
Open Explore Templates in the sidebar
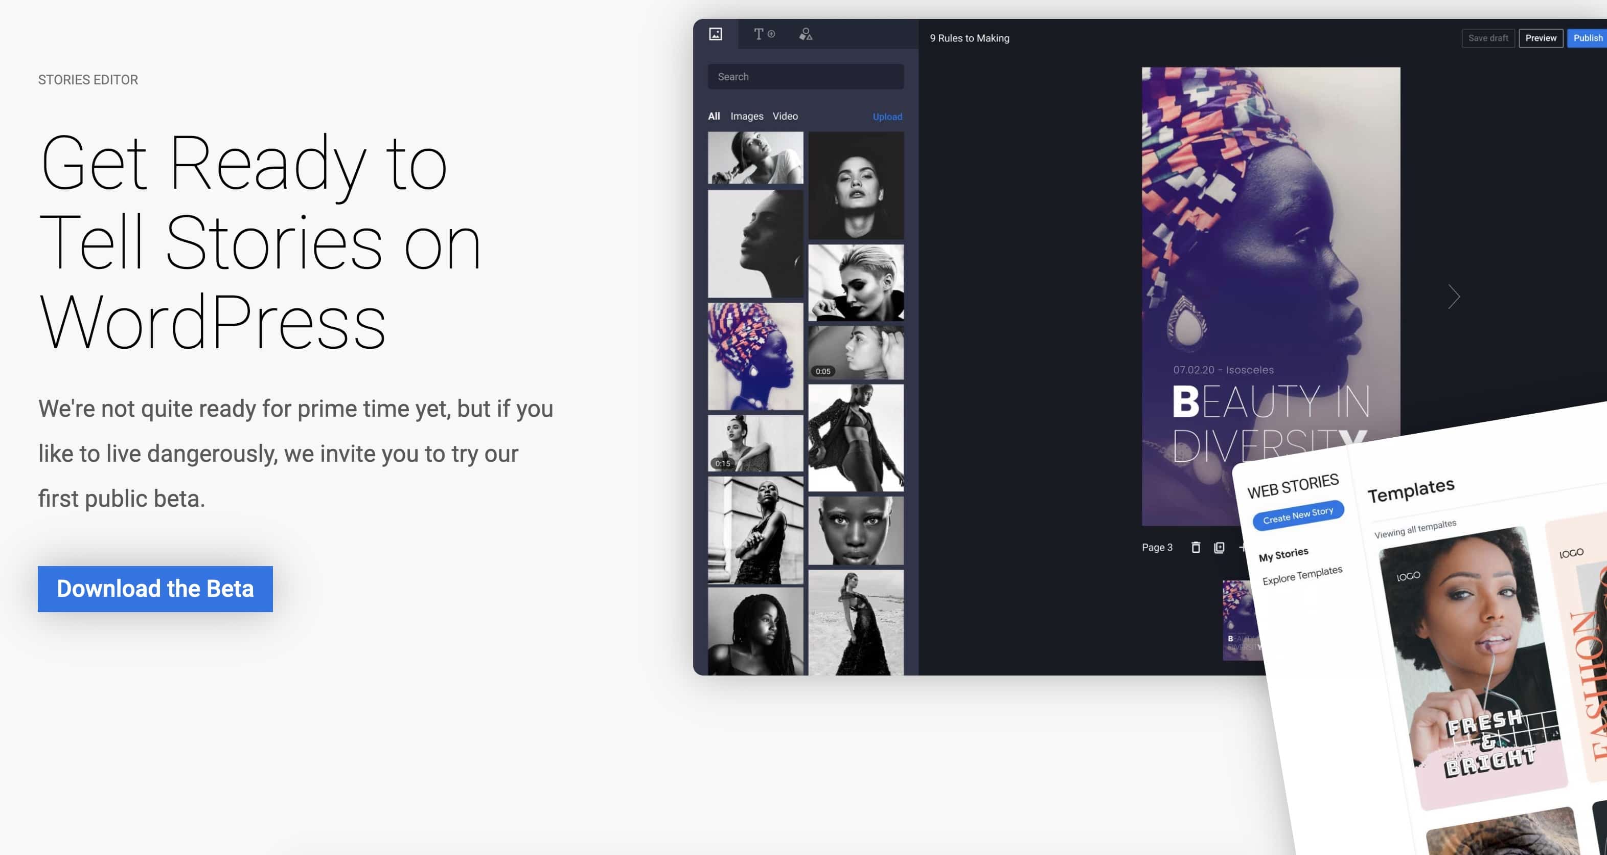pyautogui.click(x=1302, y=575)
